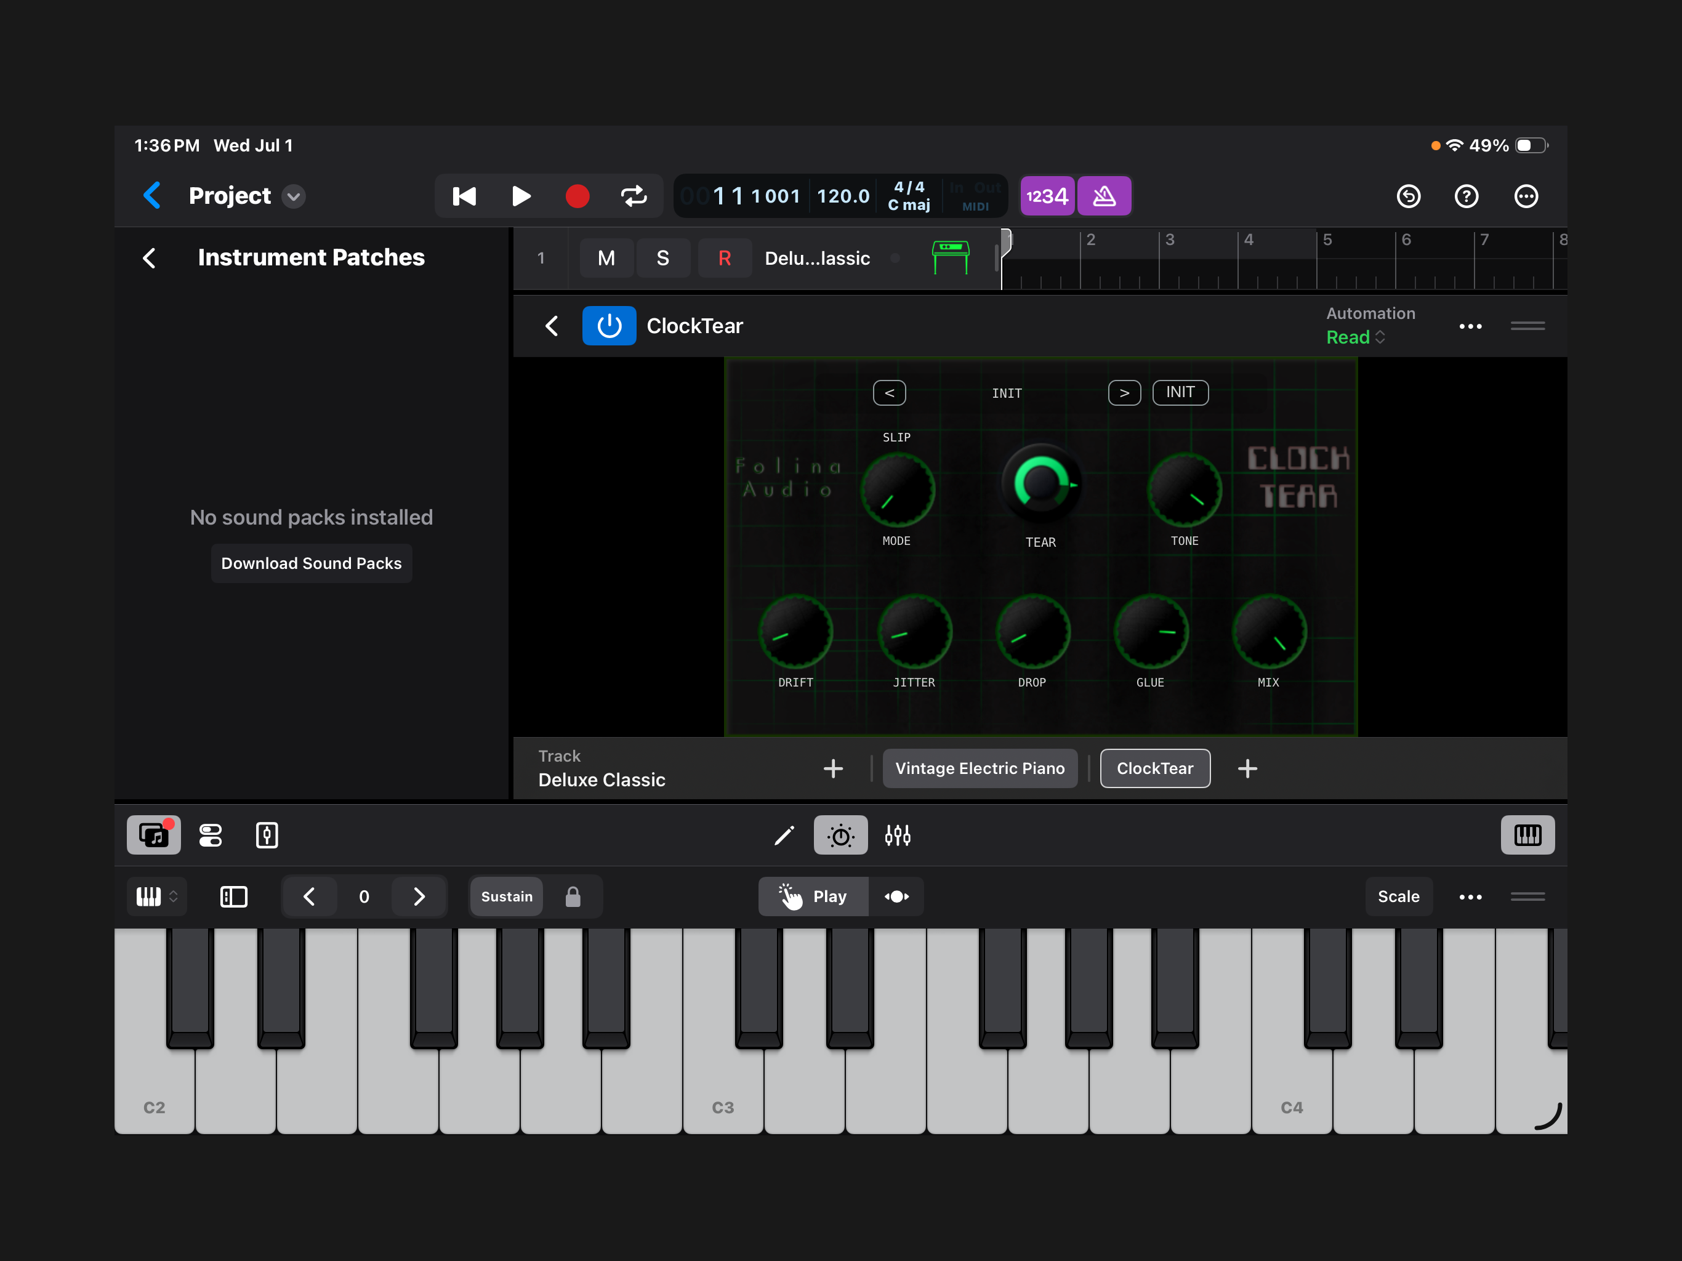Record-enable track 1 with R button
This screenshot has height=1261, width=1682.
(x=725, y=258)
